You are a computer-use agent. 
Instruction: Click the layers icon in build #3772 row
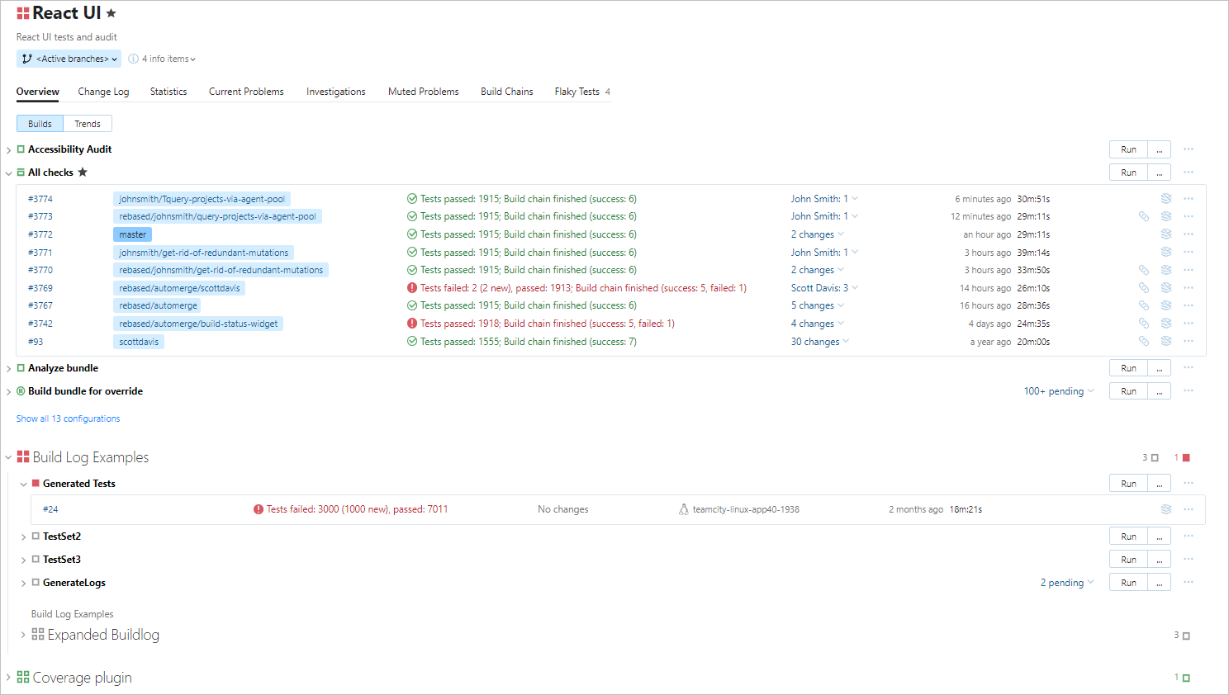[x=1166, y=234]
